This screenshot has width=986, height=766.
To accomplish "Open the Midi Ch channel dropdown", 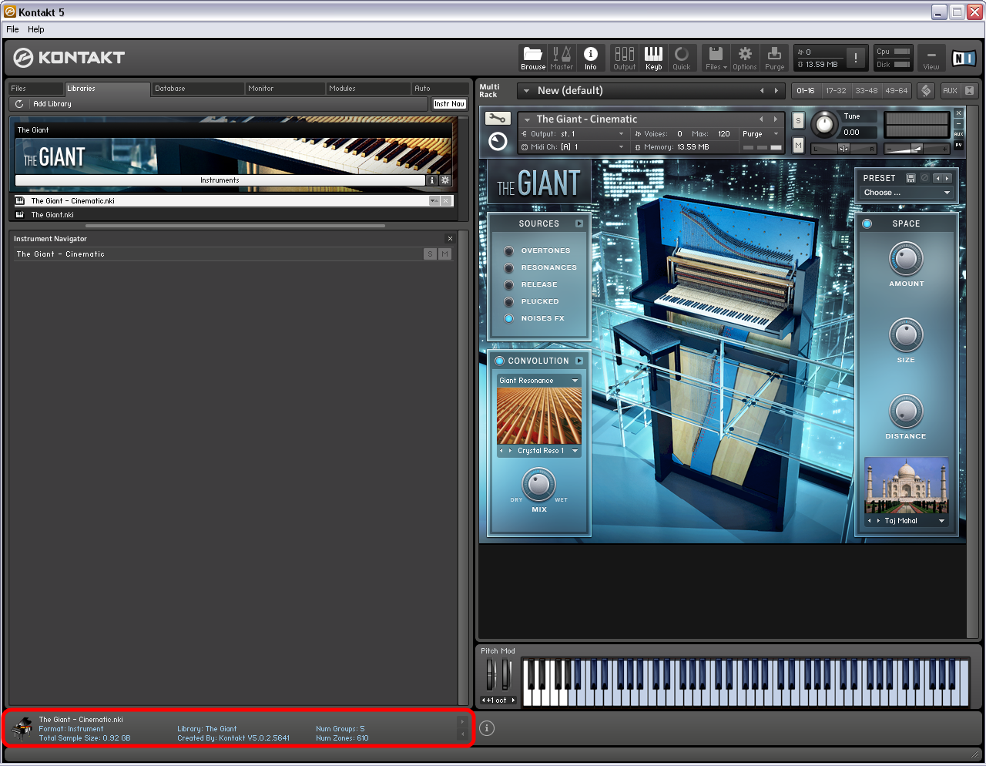I will pos(575,147).
